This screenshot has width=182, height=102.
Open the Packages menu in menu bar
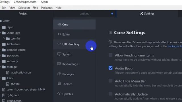47,8
